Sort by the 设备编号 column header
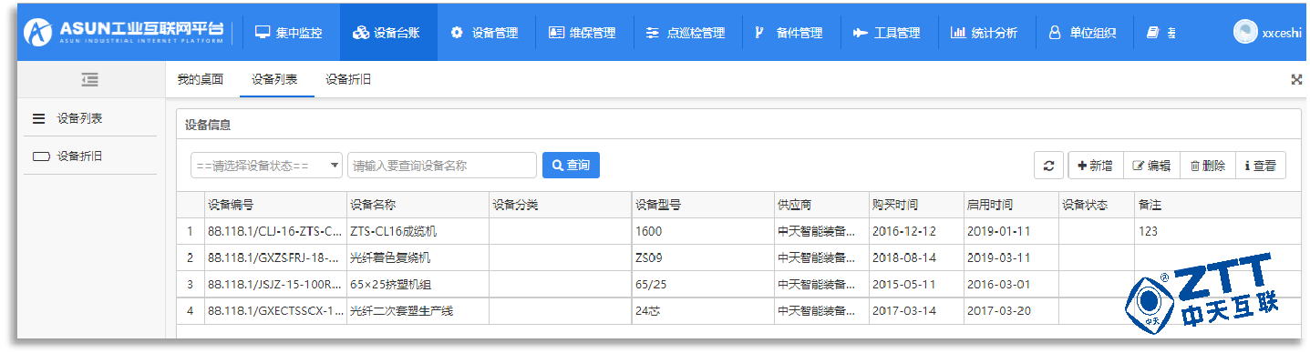The image size is (1310, 353). pos(274,205)
